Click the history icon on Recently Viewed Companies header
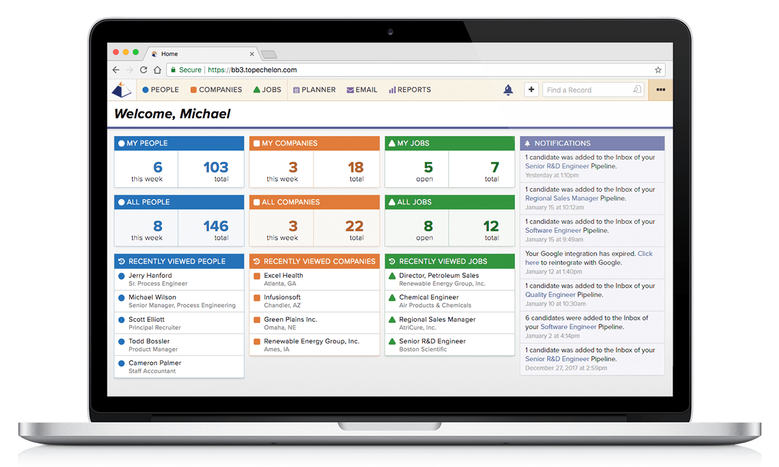 [x=257, y=261]
